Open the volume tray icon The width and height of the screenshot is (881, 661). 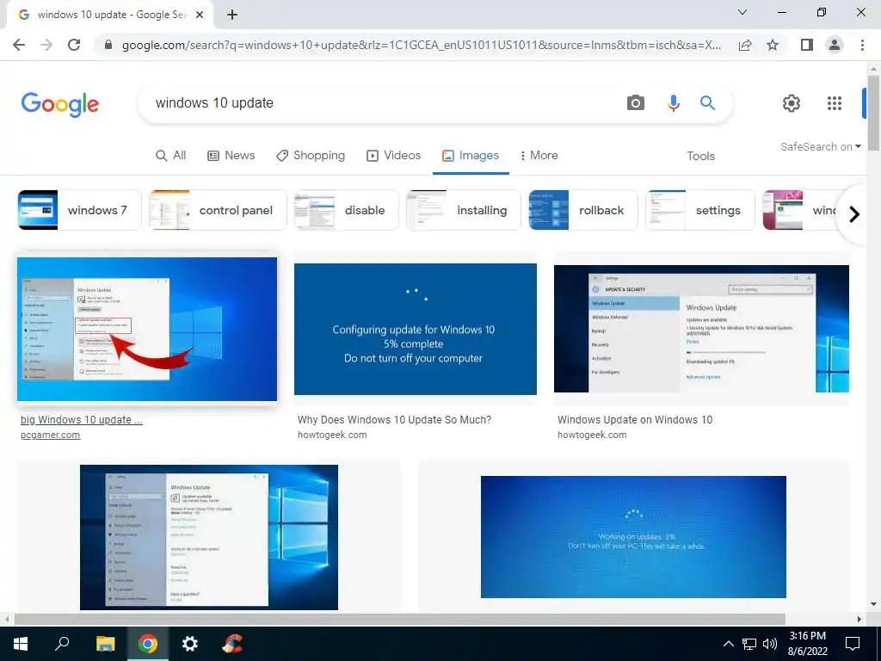click(770, 644)
